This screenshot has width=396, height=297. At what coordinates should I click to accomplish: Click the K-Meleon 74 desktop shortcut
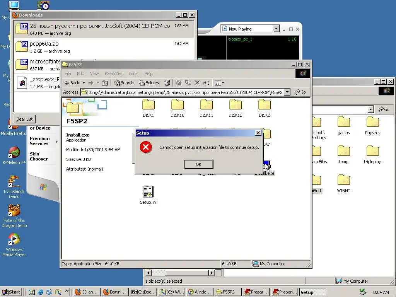point(14,155)
